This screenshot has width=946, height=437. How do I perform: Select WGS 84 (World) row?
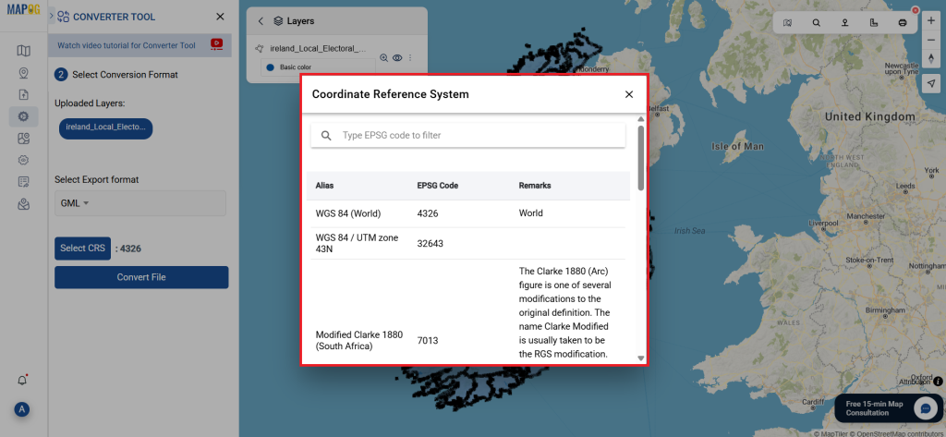pyautogui.click(x=468, y=213)
